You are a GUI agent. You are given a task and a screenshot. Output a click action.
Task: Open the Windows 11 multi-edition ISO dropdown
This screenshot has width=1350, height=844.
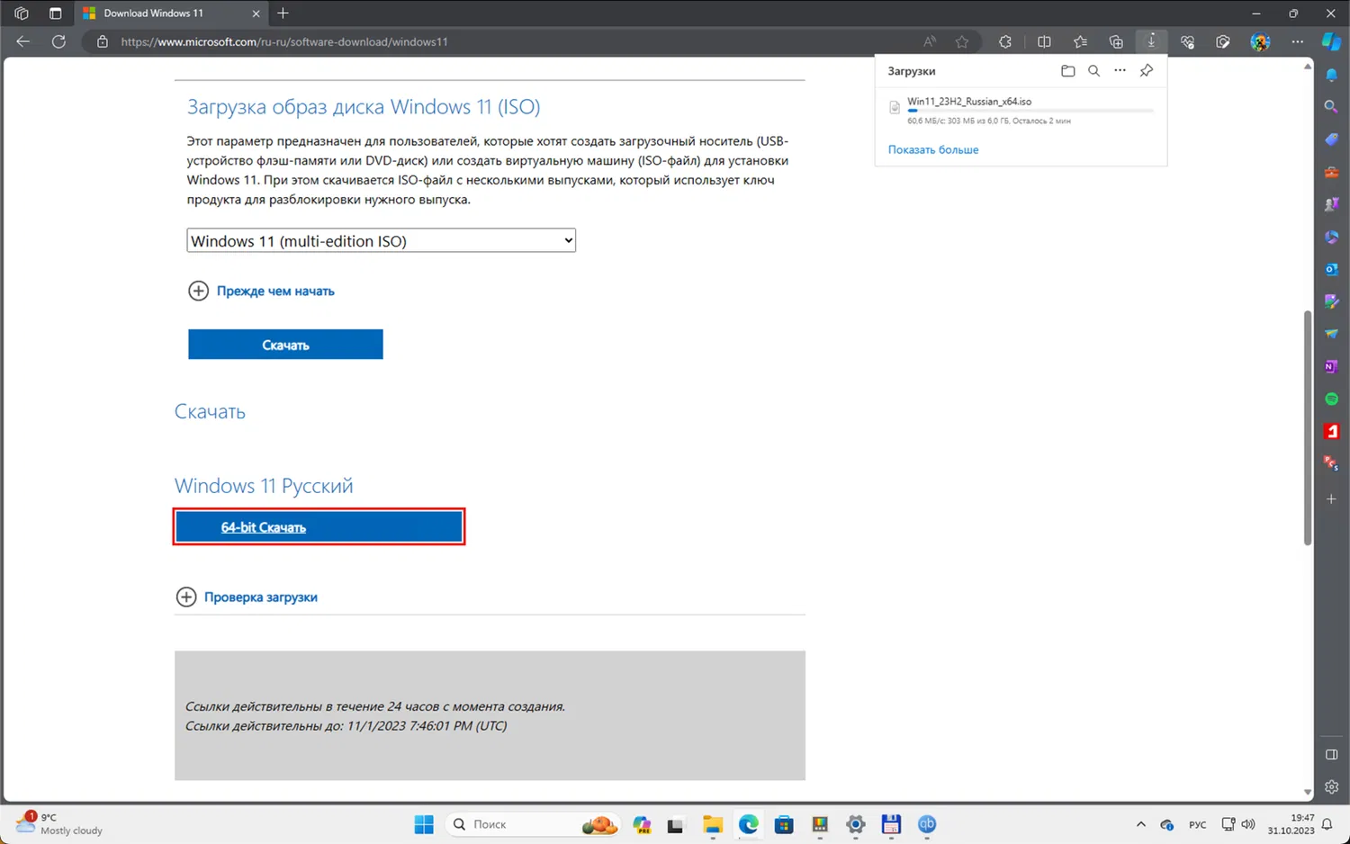381,240
